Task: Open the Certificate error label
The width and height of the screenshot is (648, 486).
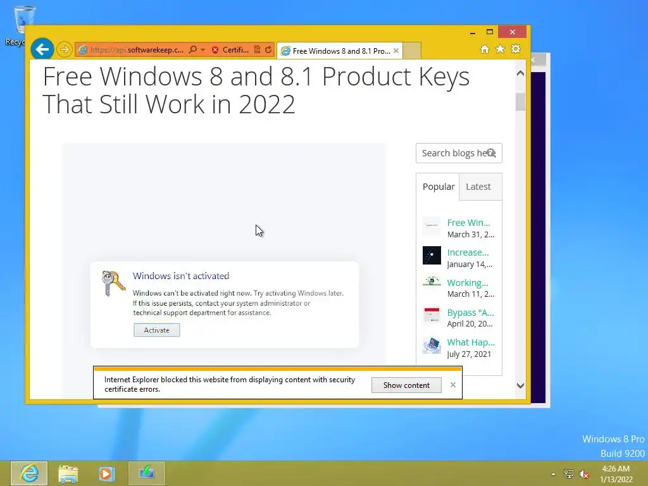Action: tap(235, 50)
